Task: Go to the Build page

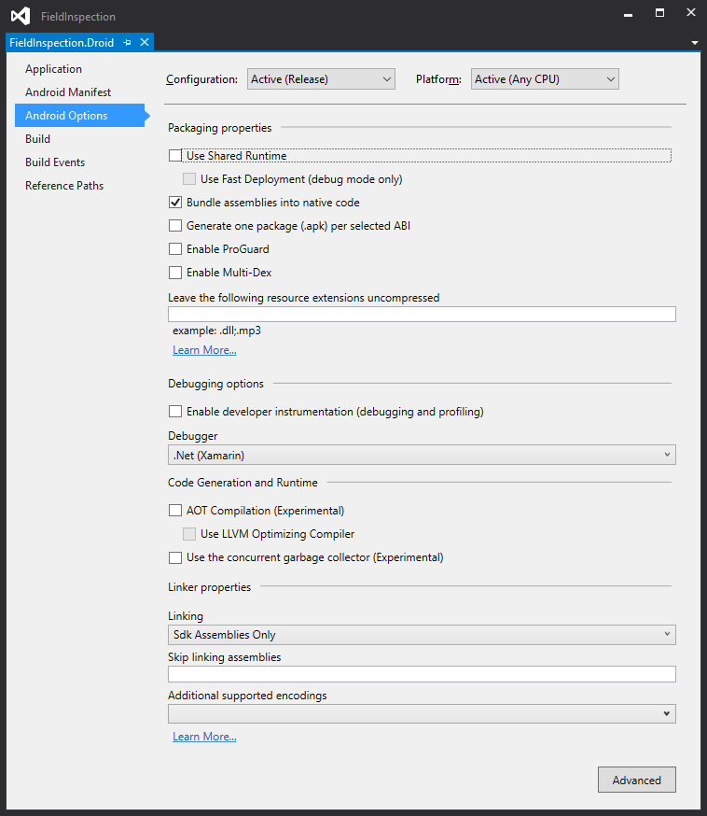Action: click(38, 139)
